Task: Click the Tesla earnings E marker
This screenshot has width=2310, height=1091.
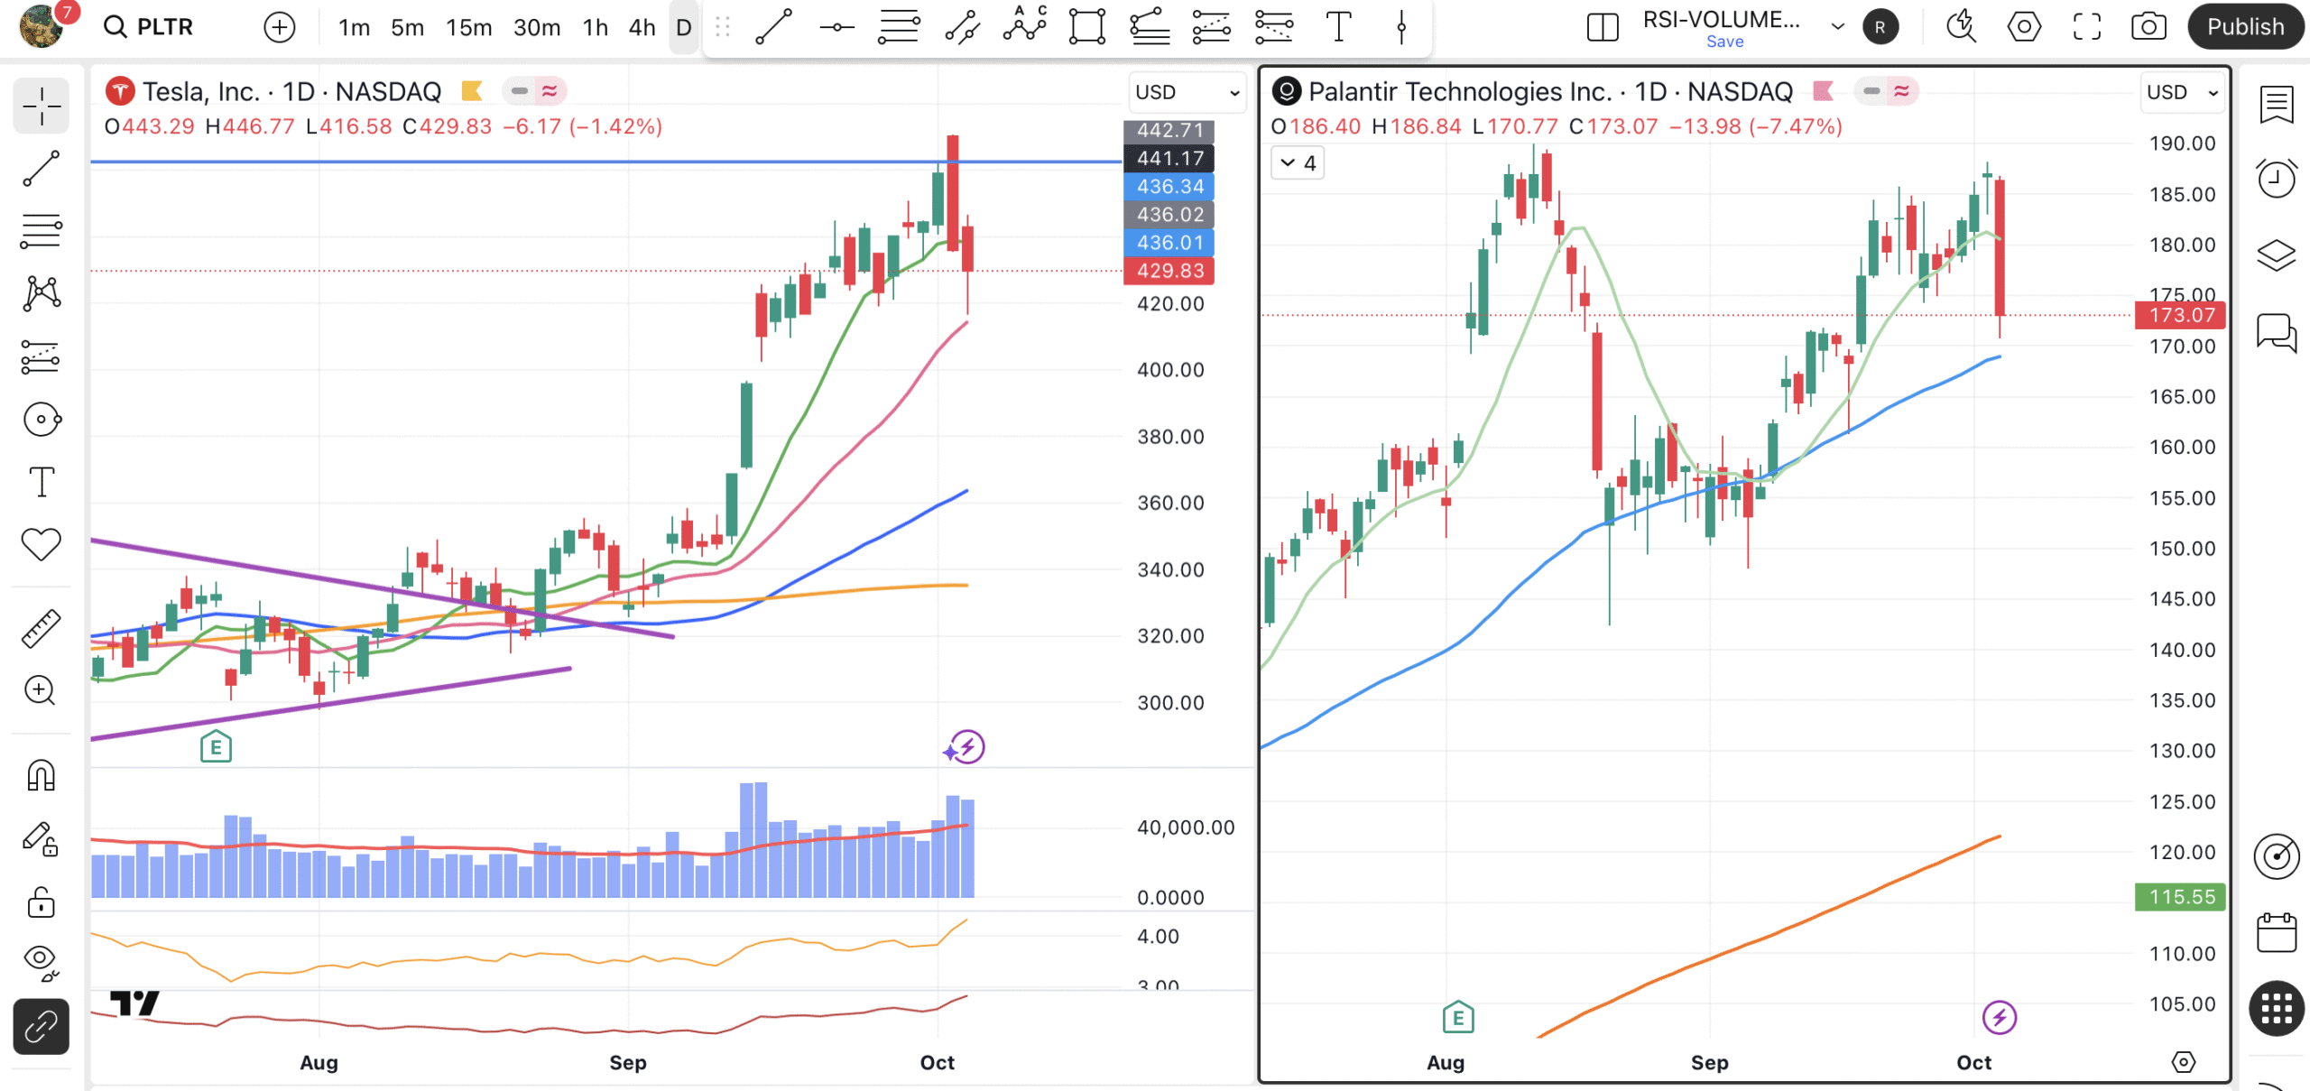Action: [216, 747]
